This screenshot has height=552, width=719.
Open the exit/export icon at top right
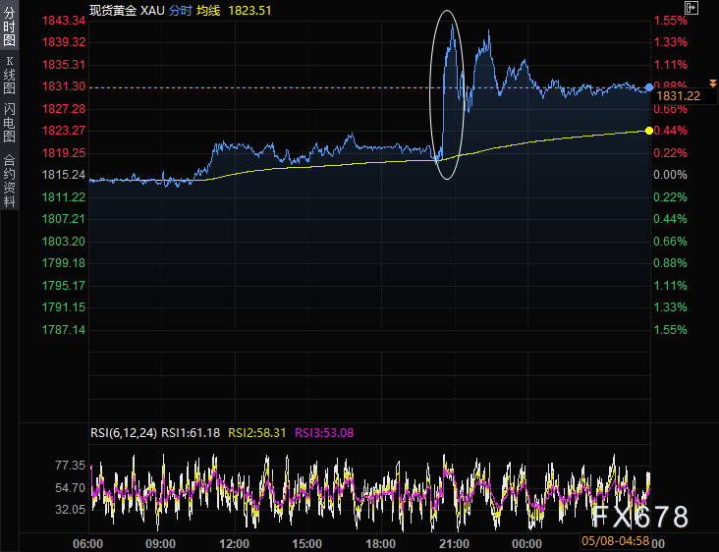[x=691, y=8]
